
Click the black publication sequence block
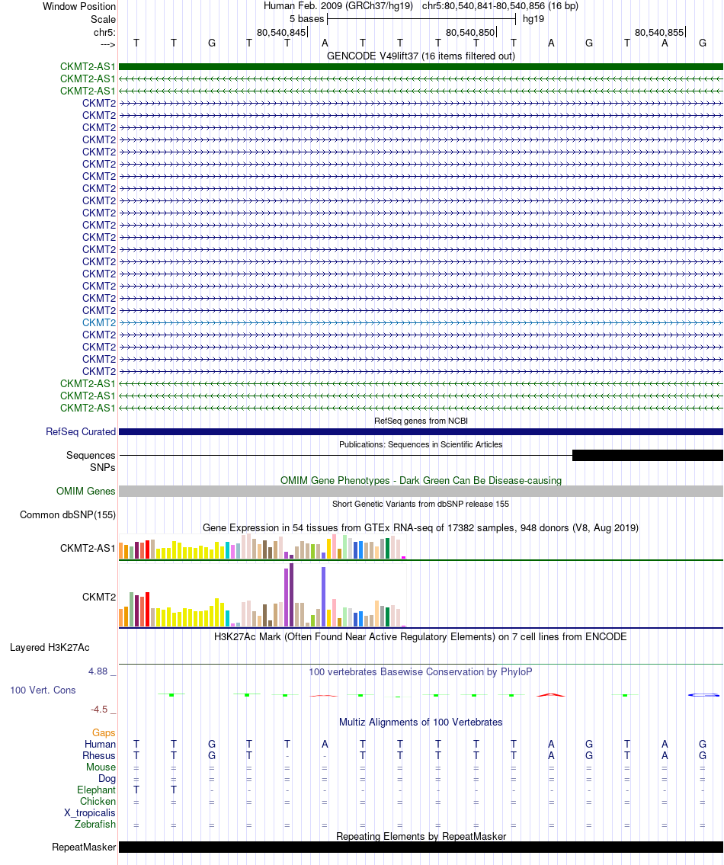[648, 456]
